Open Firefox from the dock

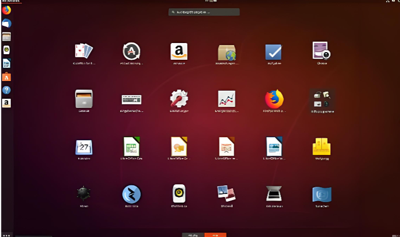pos(7,10)
